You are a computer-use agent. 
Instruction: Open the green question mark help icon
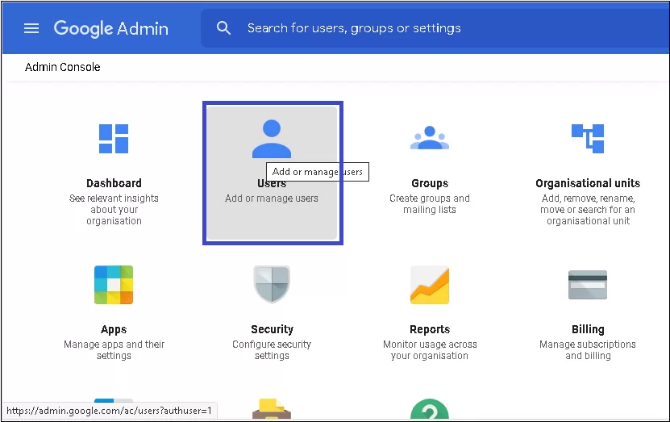click(x=430, y=409)
